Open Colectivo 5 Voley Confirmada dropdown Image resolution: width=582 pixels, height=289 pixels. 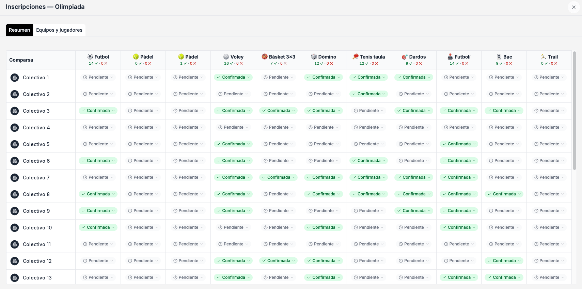pyautogui.click(x=233, y=144)
